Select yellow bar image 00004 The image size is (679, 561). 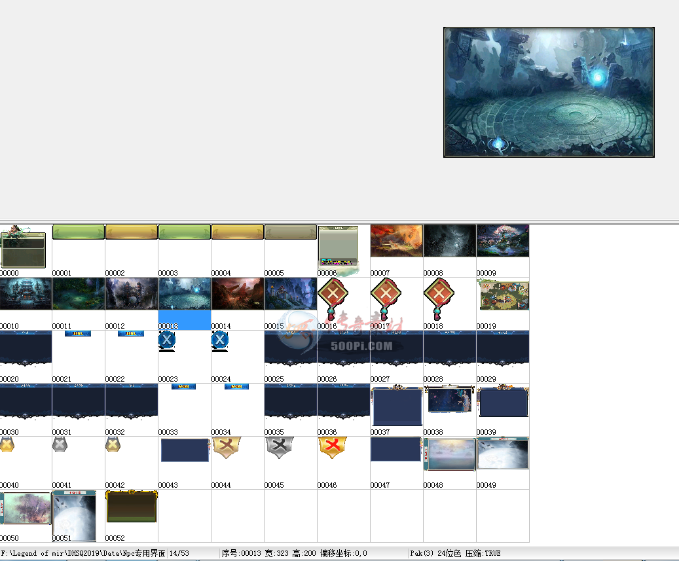point(237,232)
